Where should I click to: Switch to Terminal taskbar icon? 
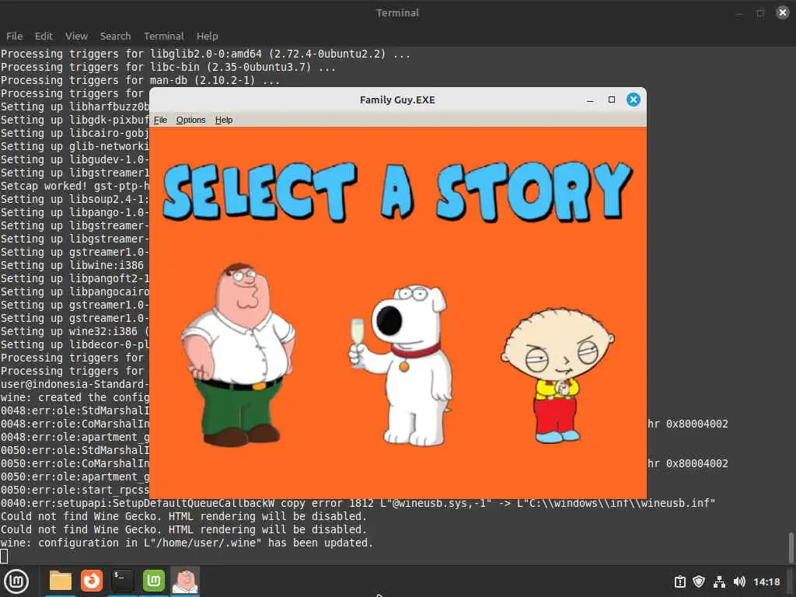122,580
